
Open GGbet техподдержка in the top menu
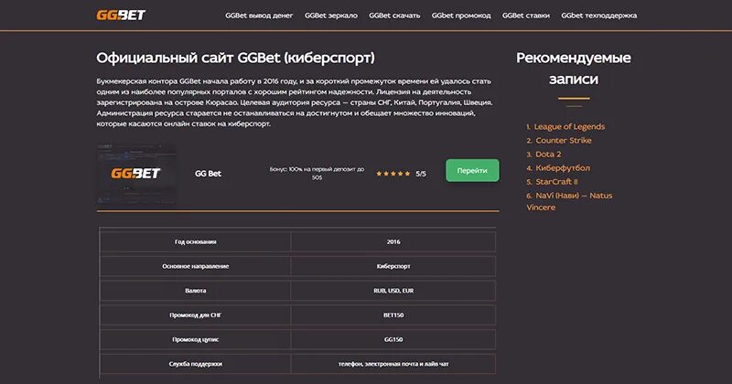point(599,16)
